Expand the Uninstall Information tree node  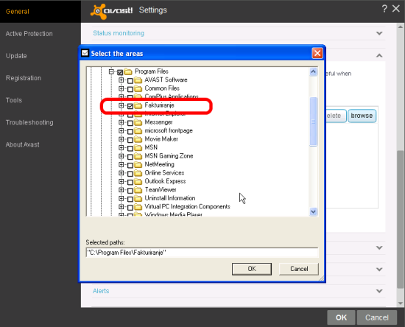click(x=121, y=198)
